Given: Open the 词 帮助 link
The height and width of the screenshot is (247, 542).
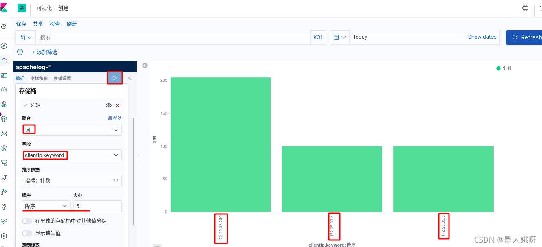Looking at the screenshot, I should tap(115, 118).
